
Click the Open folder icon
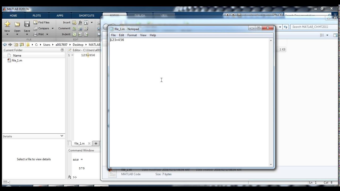(17, 24)
